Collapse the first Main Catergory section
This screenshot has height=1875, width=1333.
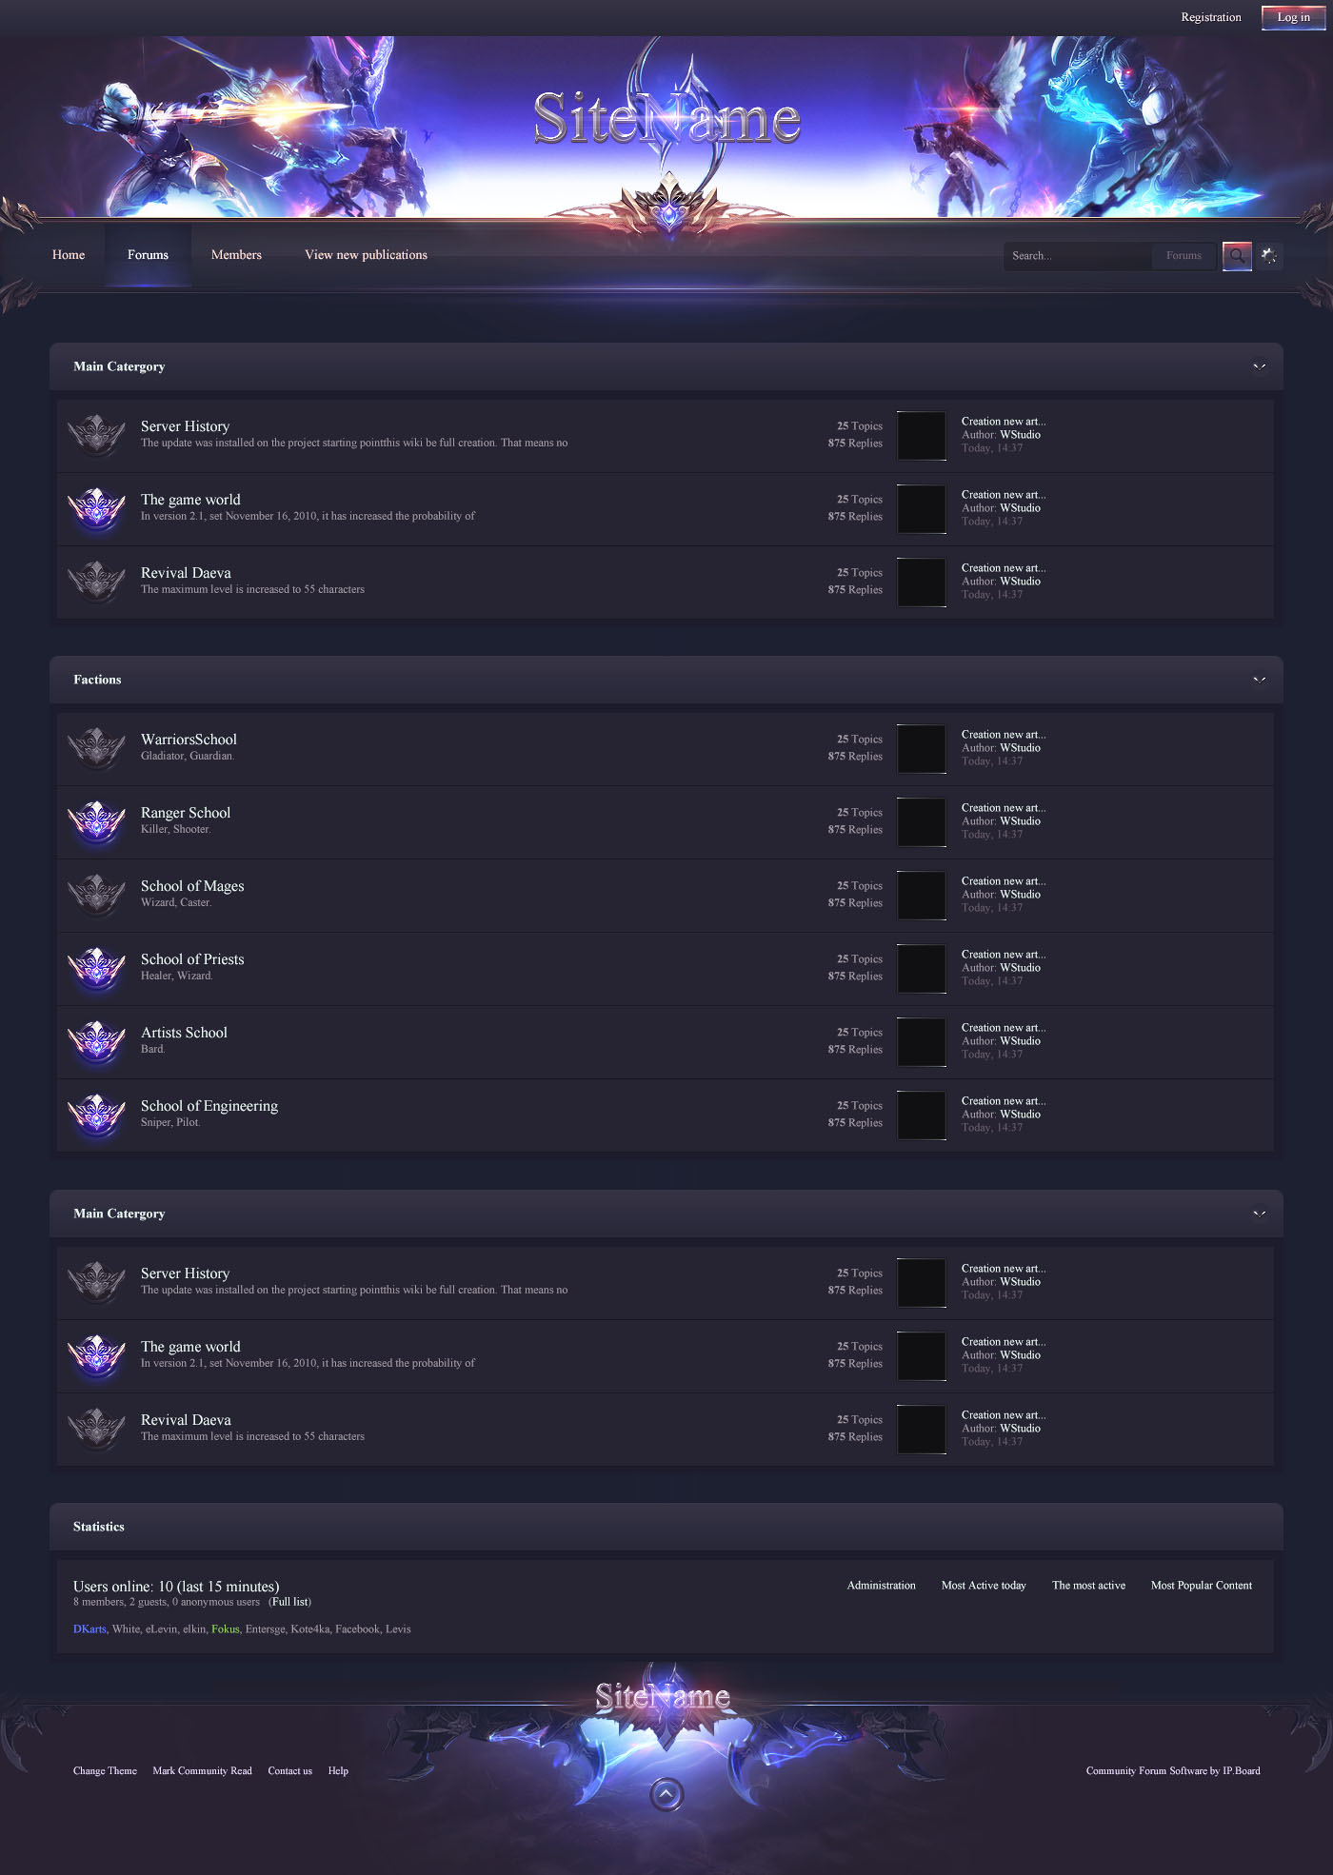click(x=1259, y=366)
